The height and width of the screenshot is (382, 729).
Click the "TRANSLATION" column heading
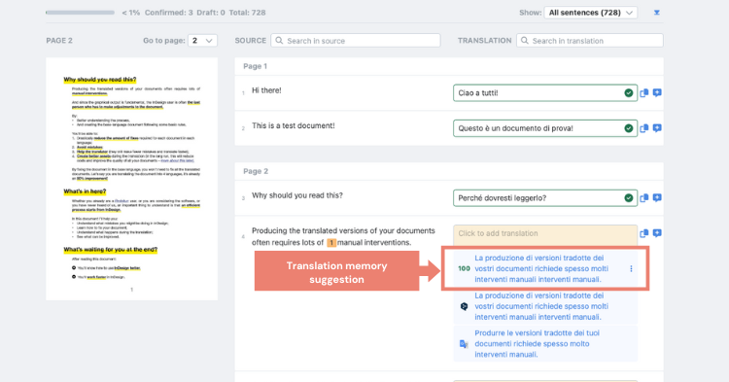484,41
